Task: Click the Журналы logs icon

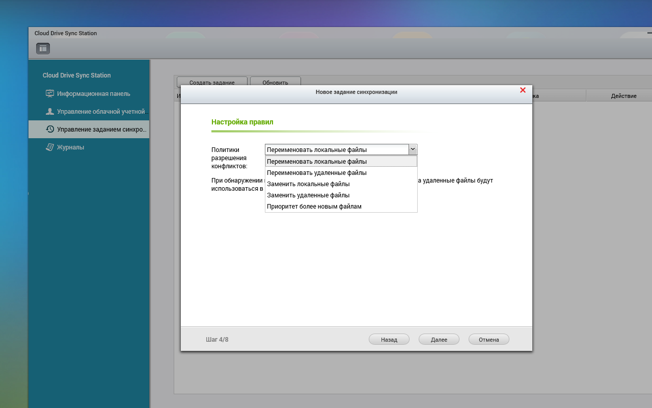Action: click(50, 147)
